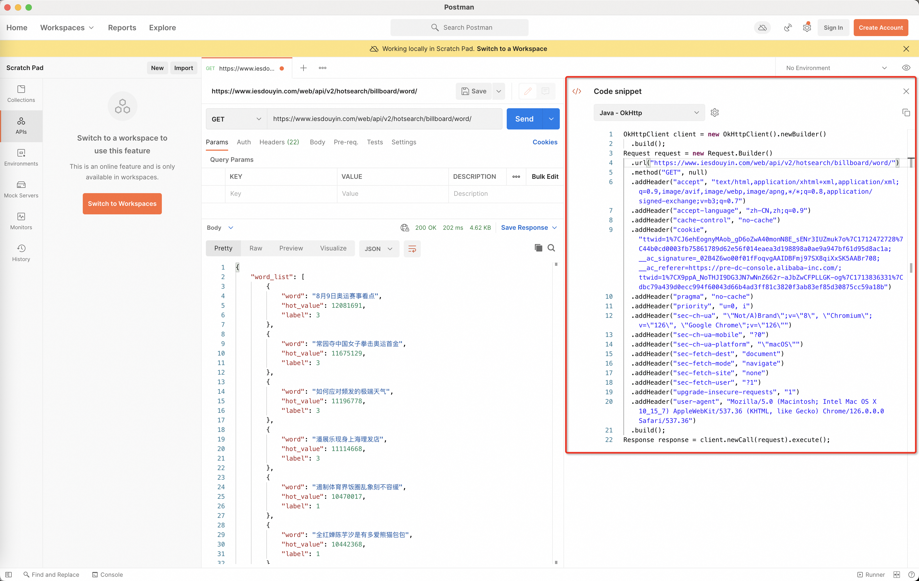Screen dimensions: 919x581
Task: Open the request Settings tab
Action: coord(404,142)
